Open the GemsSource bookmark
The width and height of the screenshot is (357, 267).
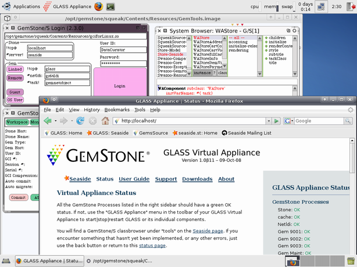click(151, 133)
